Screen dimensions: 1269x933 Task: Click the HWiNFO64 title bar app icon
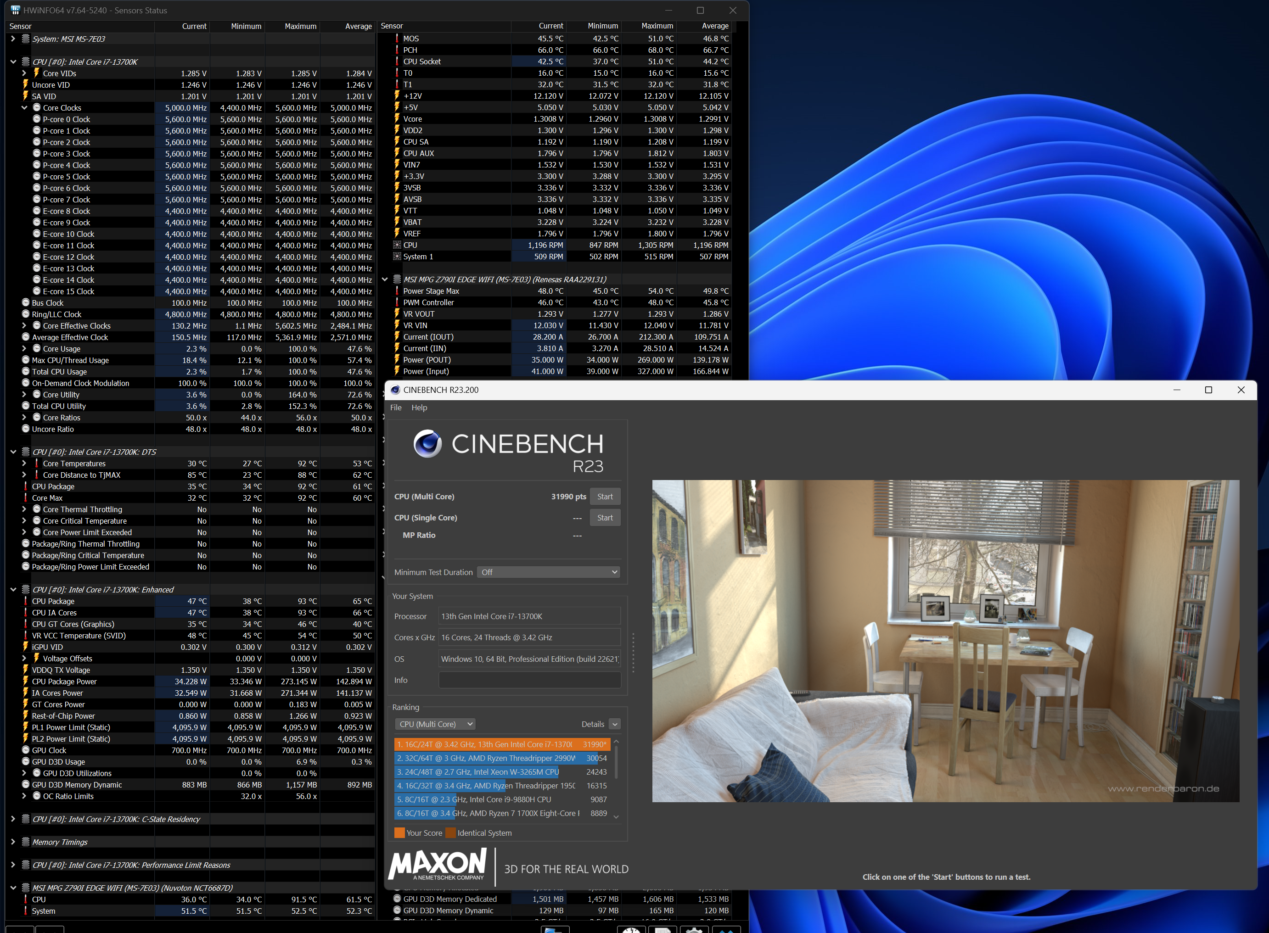15,10
